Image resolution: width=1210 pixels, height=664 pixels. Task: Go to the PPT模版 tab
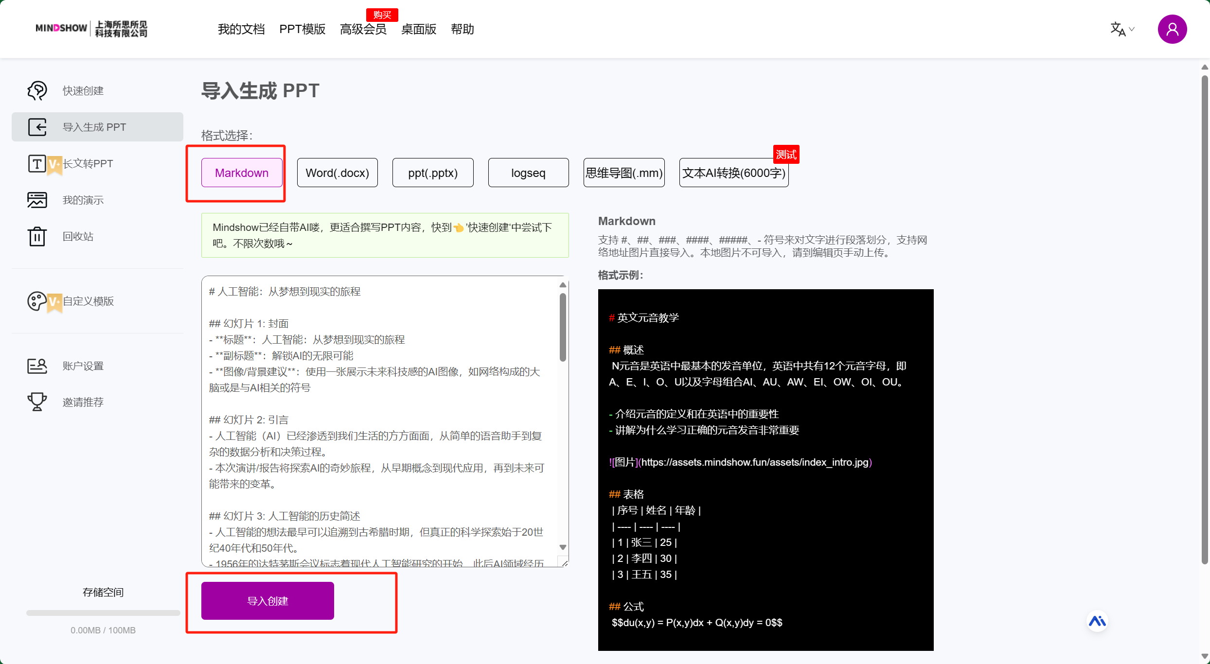pos(302,29)
